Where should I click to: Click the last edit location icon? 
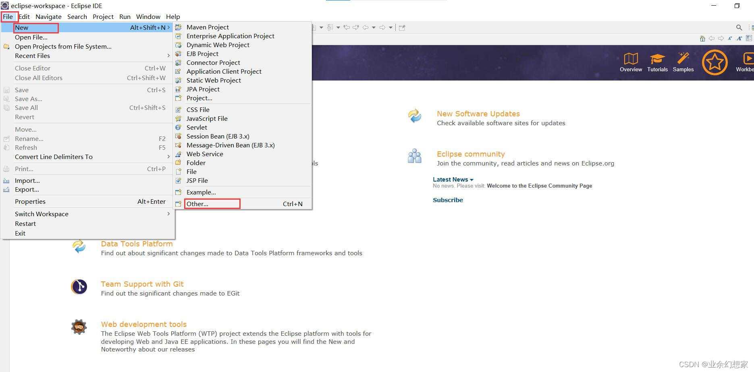pyautogui.click(x=347, y=27)
